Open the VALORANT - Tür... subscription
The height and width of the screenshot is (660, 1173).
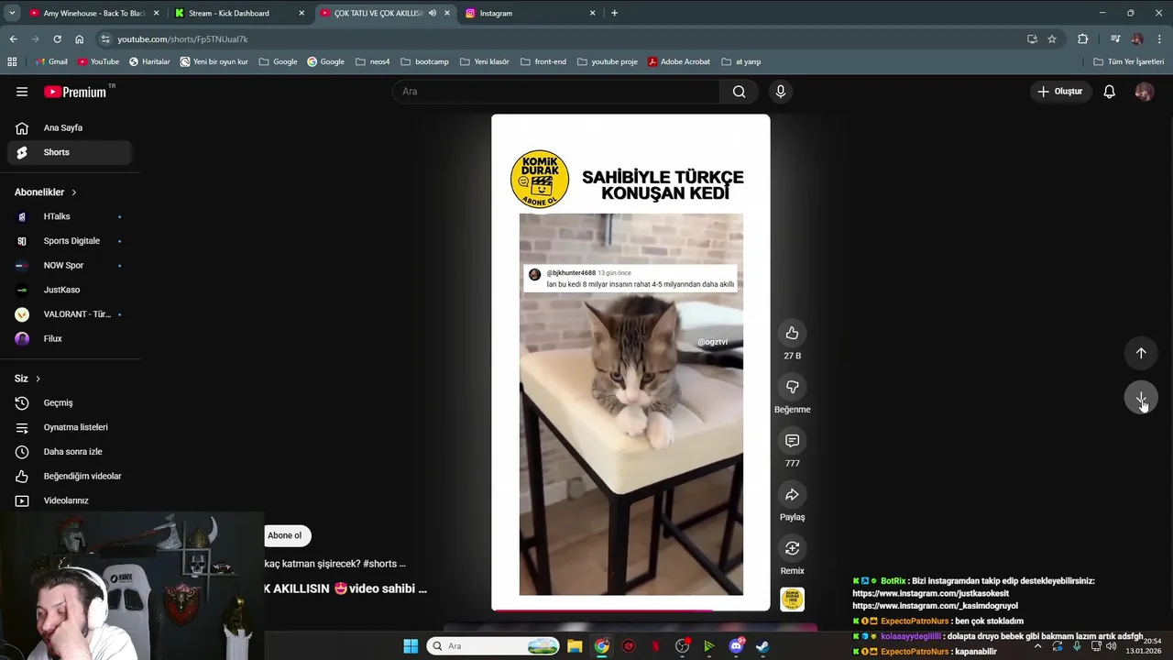[70, 314]
